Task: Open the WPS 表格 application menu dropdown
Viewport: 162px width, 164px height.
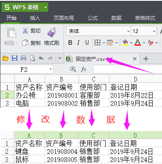Action: click(x=45, y=7)
